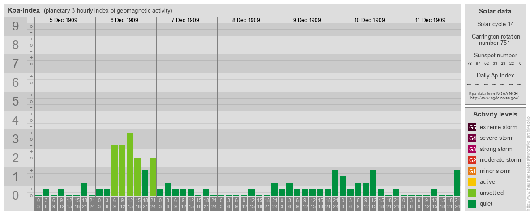Click the 21-24 time box under 8 Dec

click(x=274, y=203)
